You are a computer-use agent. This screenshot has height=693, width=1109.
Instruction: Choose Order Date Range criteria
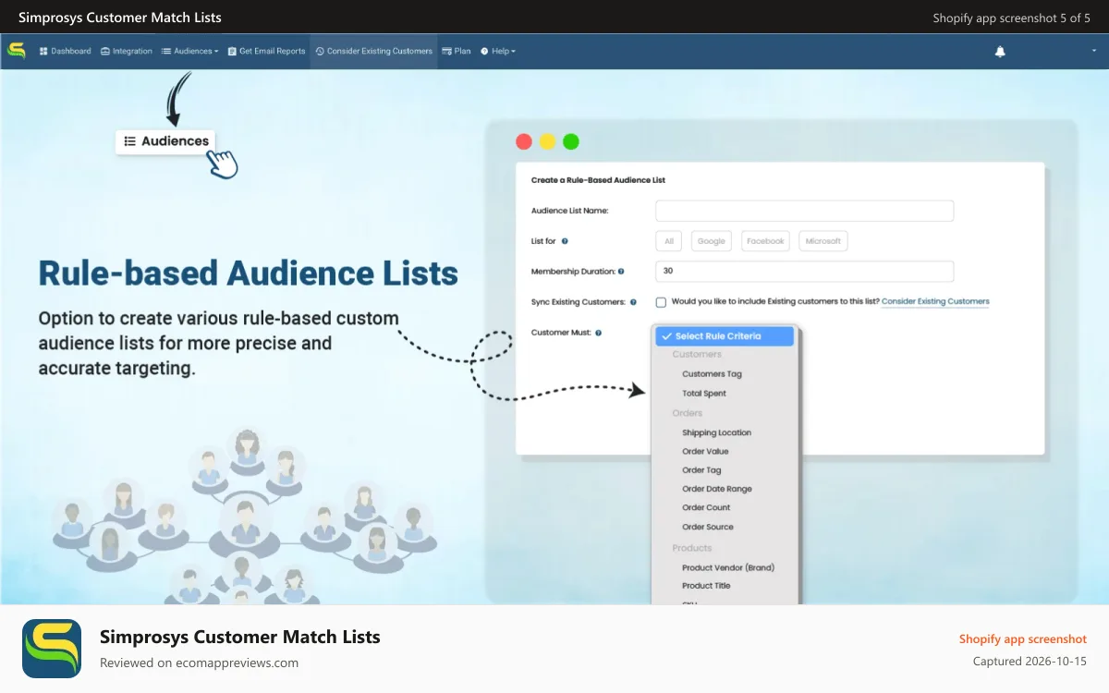click(x=717, y=489)
